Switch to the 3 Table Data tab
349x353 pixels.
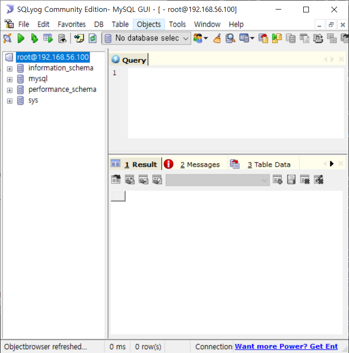[x=264, y=164]
